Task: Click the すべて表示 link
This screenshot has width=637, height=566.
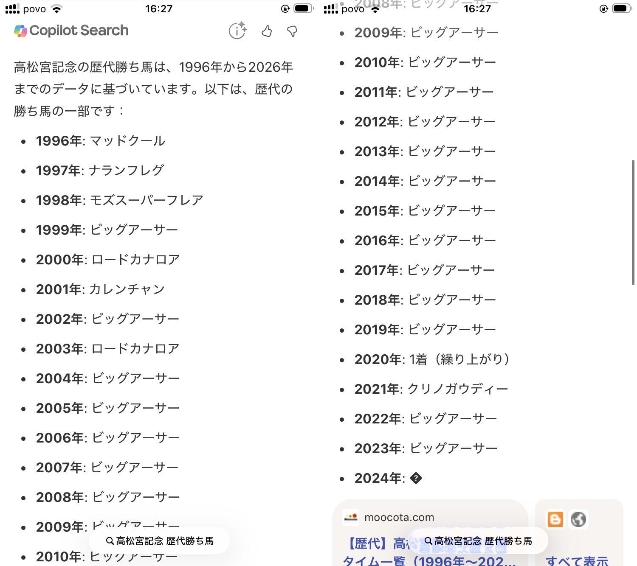Action: (577, 561)
